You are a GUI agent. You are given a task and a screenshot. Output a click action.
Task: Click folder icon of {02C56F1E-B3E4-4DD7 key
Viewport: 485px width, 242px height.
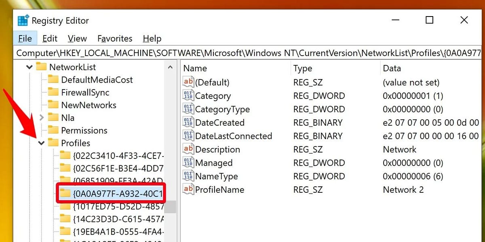pos(65,168)
